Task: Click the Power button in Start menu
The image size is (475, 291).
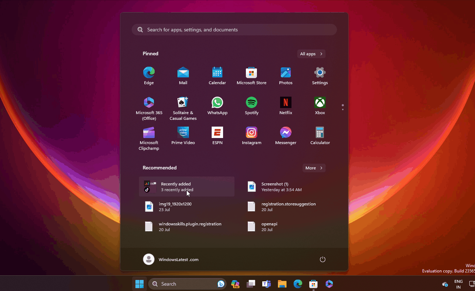Action: 322,259
